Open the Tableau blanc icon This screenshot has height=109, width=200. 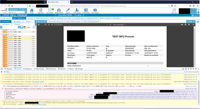(59, 10)
